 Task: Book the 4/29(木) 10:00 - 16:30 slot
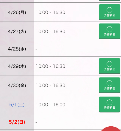pos(110,66)
